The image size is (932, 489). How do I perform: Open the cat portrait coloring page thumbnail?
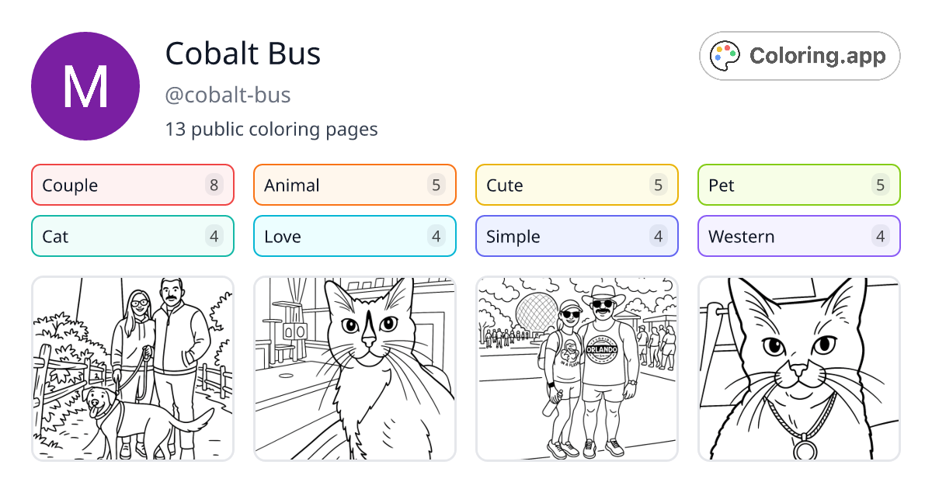(x=354, y=368)
